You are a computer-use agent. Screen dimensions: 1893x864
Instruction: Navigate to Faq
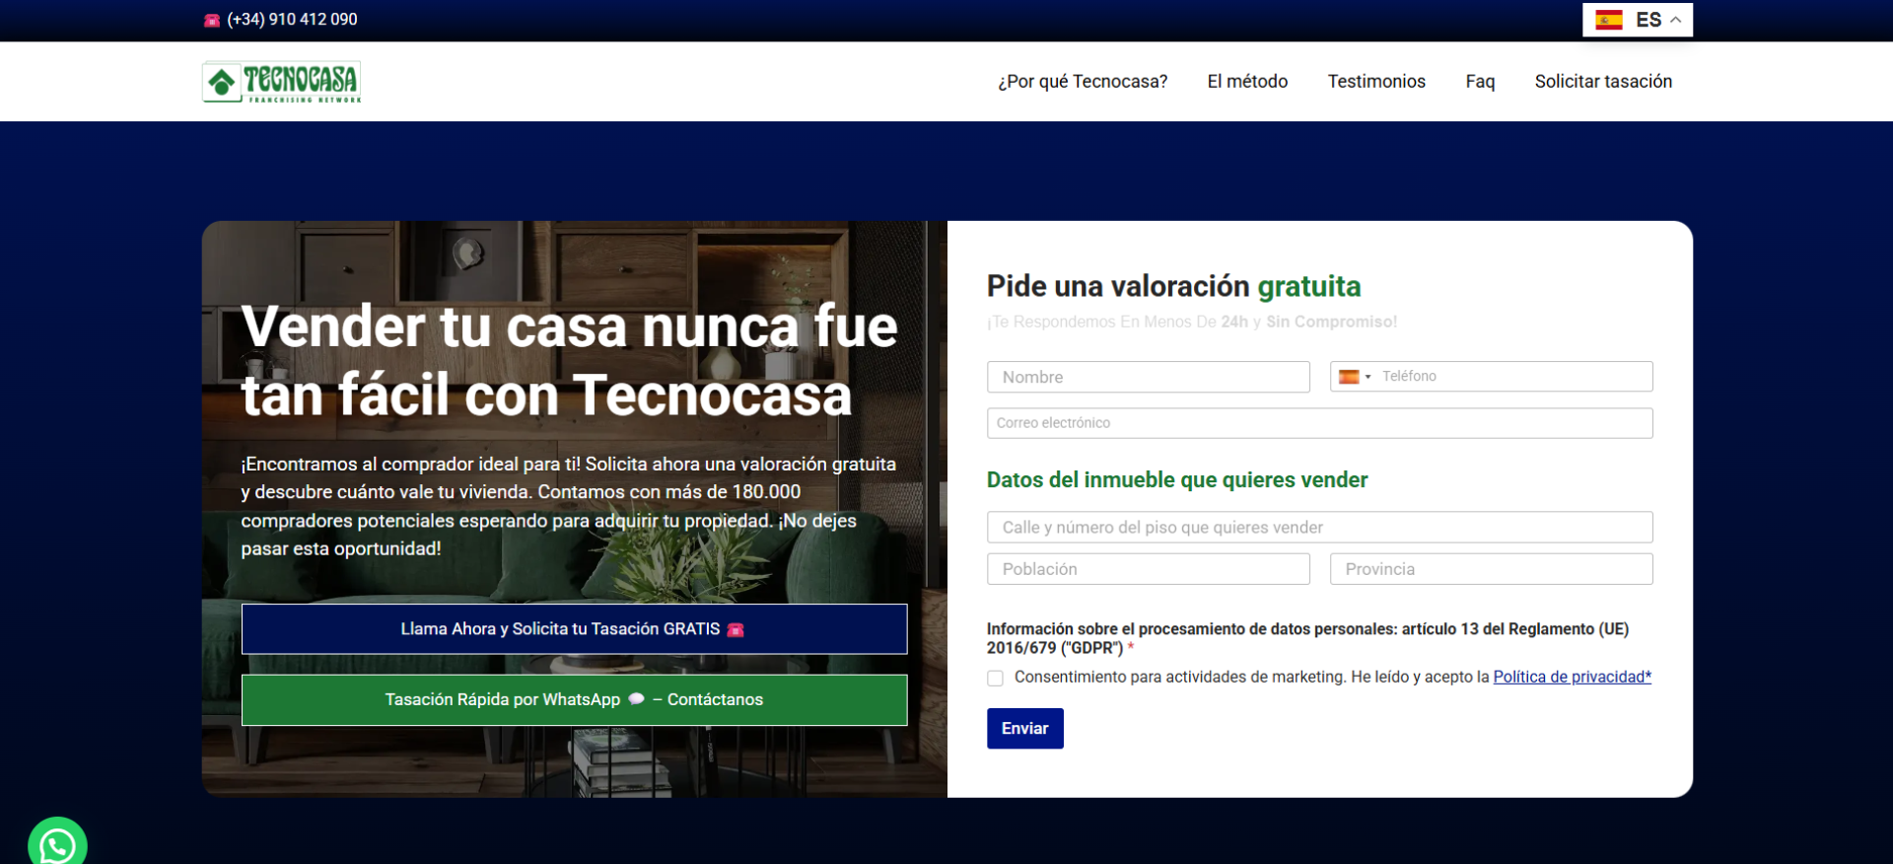point(1480,81)
